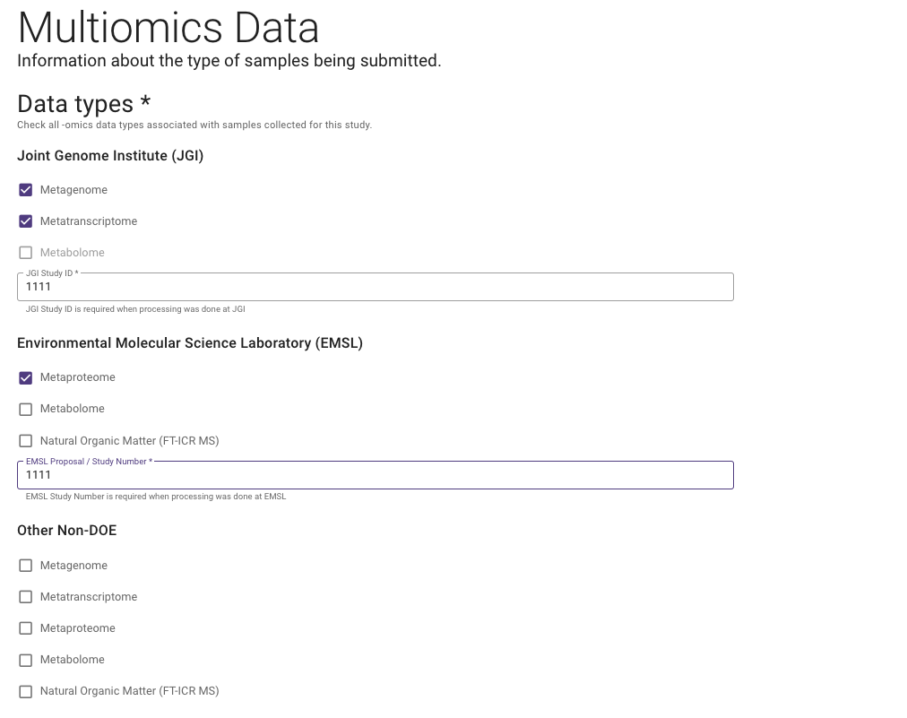Select the Data types section heading

pyautogui.click(x=83, y=104)
